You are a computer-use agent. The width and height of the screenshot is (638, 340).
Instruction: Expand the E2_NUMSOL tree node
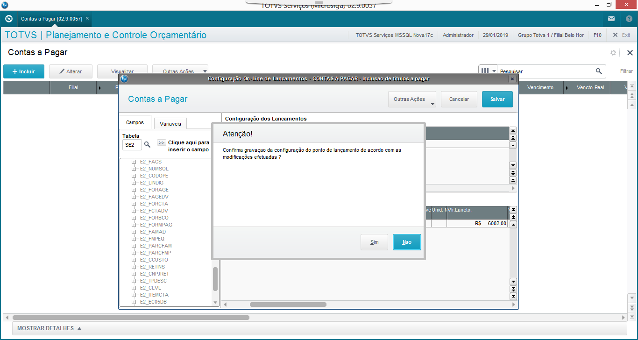coord(134,169)
